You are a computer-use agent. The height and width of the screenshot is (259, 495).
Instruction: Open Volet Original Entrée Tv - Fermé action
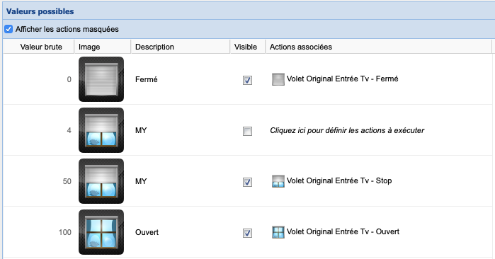click(x=342, y=79)
